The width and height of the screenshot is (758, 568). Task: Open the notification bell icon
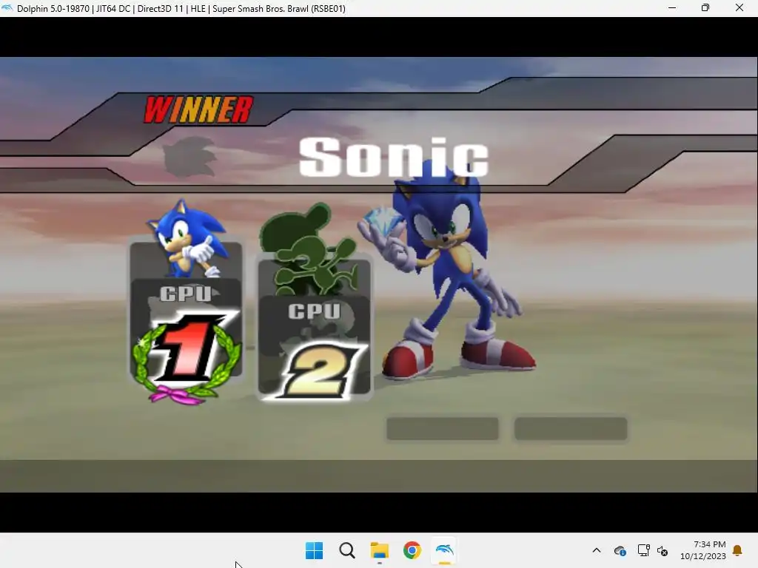coord(738,550)
